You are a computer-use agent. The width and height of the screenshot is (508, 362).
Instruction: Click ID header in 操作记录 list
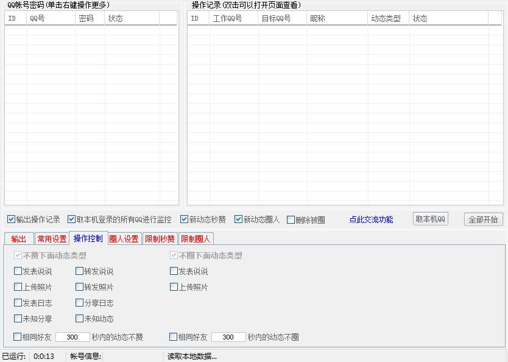click(x=199, y=18)
